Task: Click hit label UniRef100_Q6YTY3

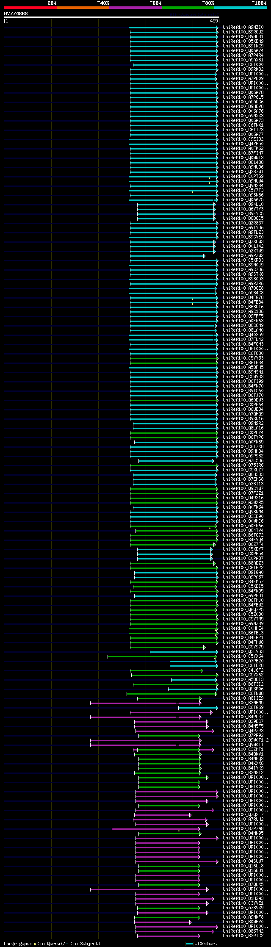Action: tap(243, 209)
